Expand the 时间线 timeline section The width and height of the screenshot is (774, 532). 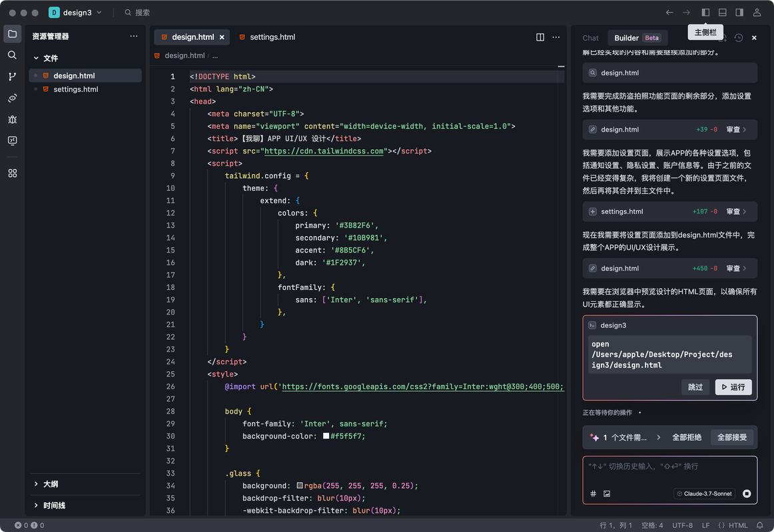tap(36, 505)
